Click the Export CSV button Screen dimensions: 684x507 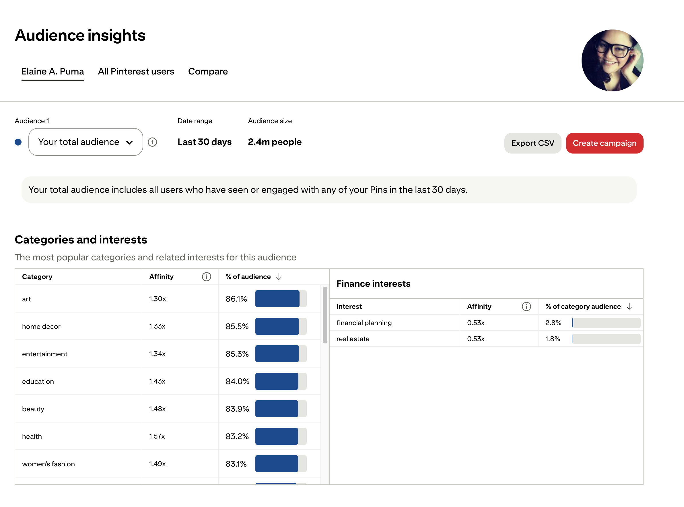pos(533,143)
